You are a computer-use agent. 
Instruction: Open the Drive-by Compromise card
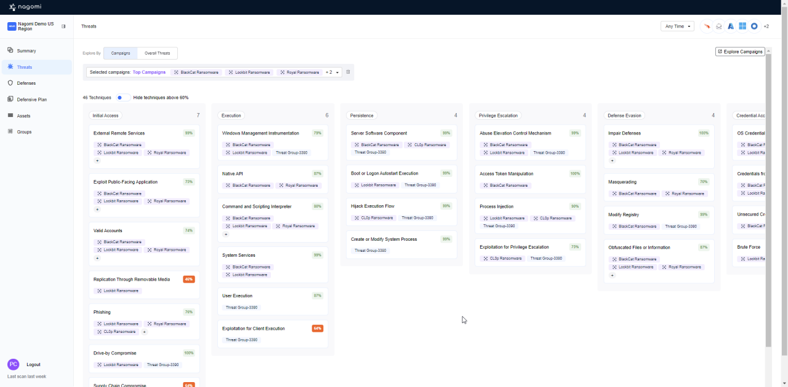pyautogui.click(x=144, y=359)
